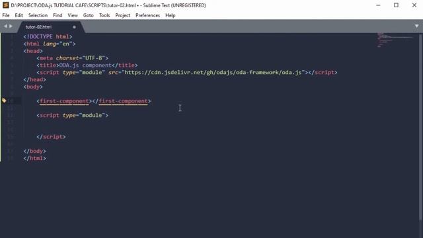Open the Selection menu
Image resolution: width=423 pixels, height=238 pixels.
(38, 15)
